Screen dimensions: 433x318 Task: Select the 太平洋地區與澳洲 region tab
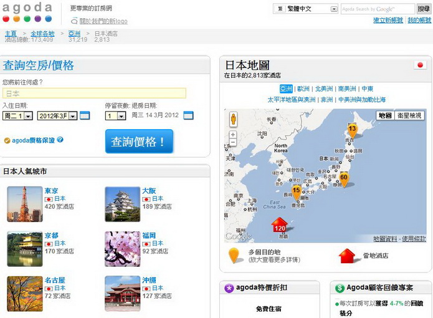[x=292, y=100]
